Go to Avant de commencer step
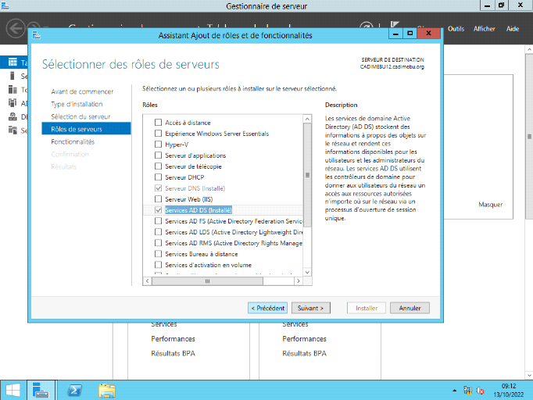 [82, 91]
